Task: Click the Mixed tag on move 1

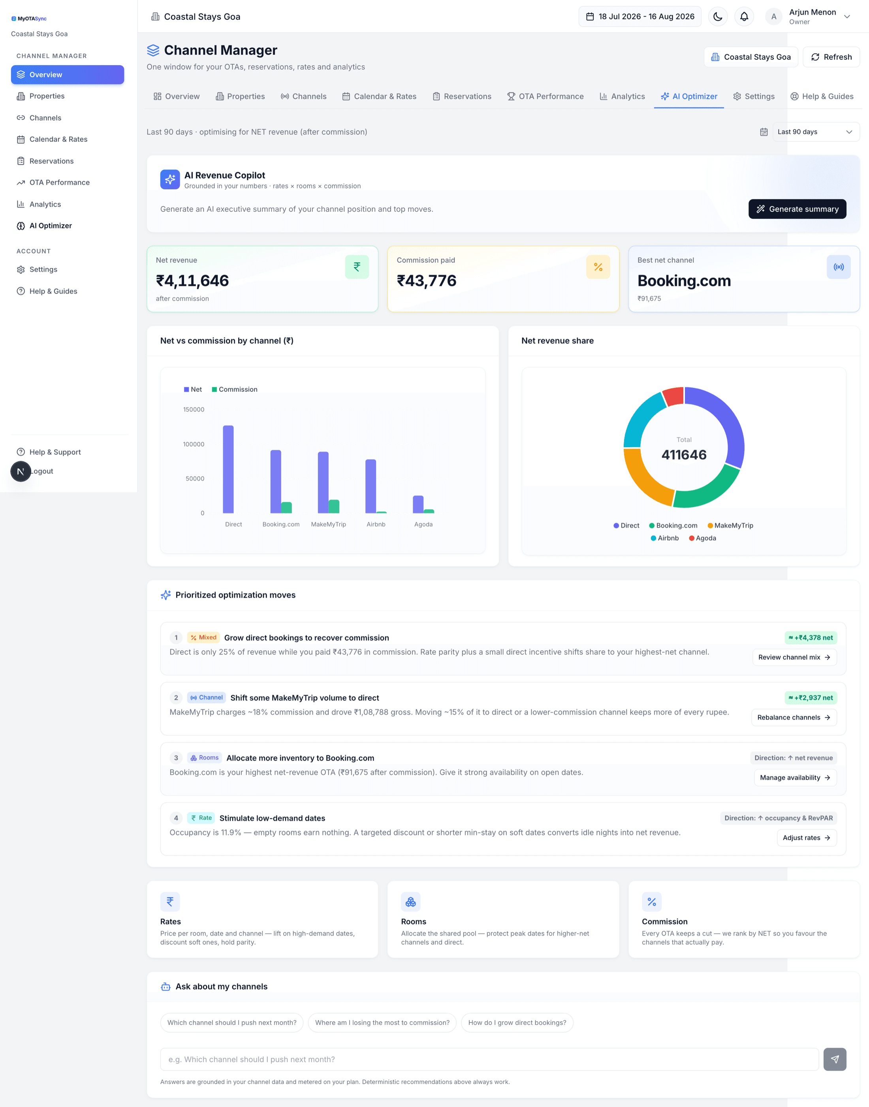Action: (x=203, y=637)
